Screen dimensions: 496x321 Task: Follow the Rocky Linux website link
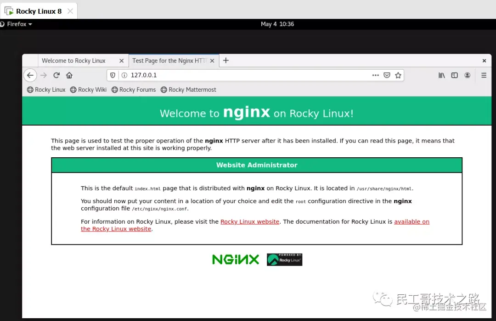coord(250,221)
